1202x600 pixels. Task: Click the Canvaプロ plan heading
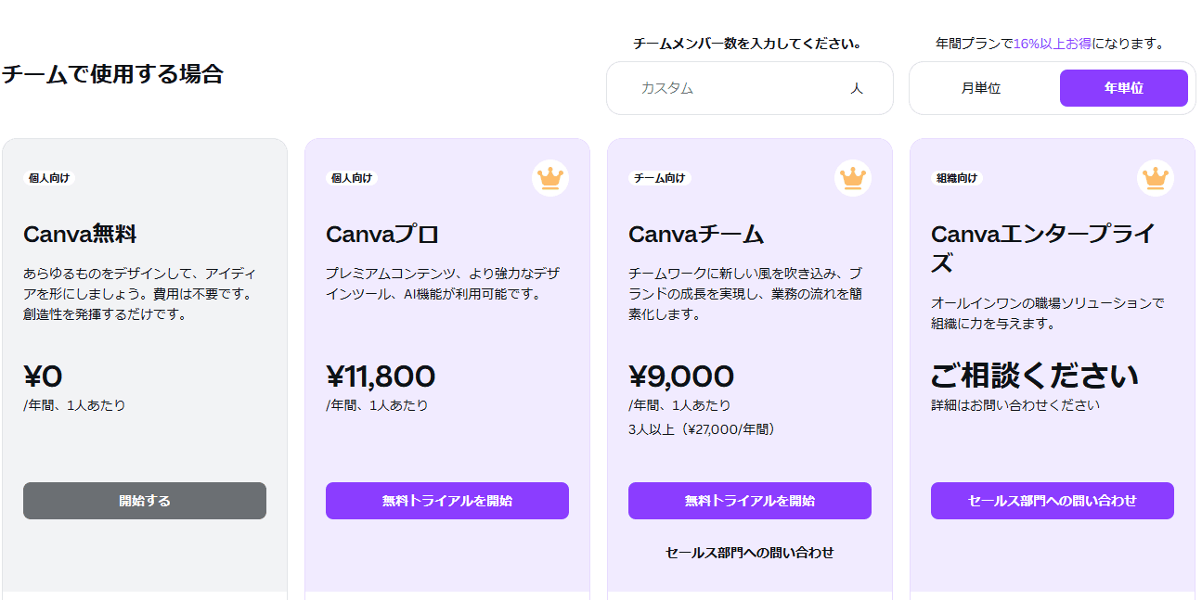(x=382, y=235)
